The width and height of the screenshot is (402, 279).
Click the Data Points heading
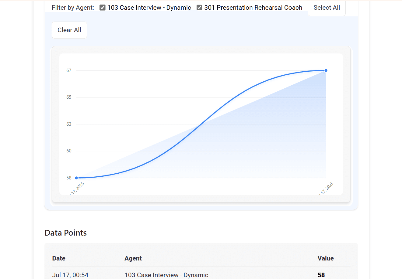click(66, 233)
